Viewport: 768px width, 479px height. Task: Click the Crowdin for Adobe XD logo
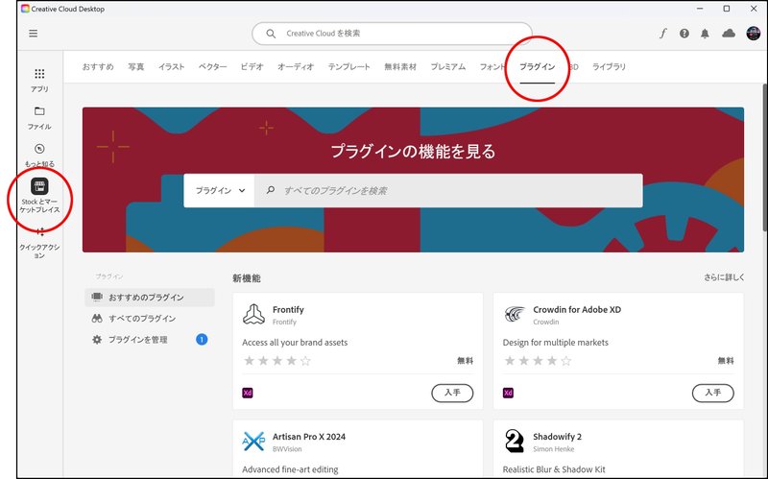[515, 315]
